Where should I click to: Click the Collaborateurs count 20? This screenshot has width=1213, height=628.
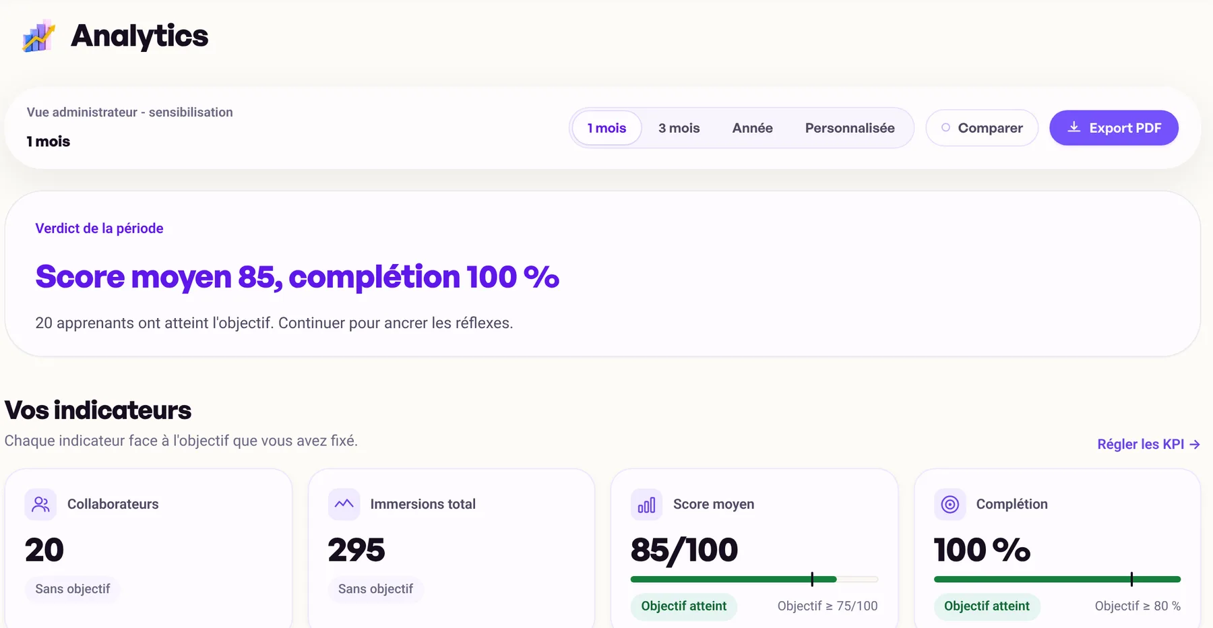click(x=44, y=550)
